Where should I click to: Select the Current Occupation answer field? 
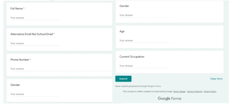[x=144, y=66]
